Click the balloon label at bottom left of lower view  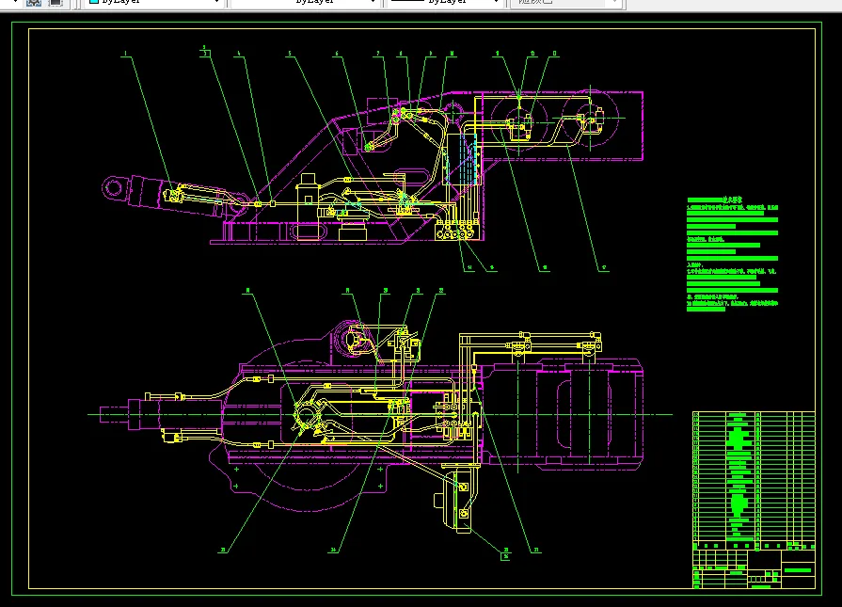(x=223, y=551)
